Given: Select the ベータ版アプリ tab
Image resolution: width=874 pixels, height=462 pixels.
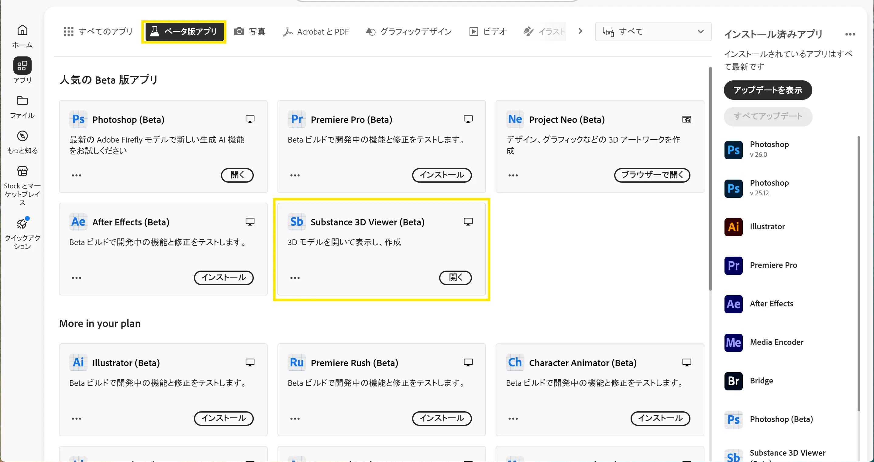Looking at the screenshot, I should (184, 32).
